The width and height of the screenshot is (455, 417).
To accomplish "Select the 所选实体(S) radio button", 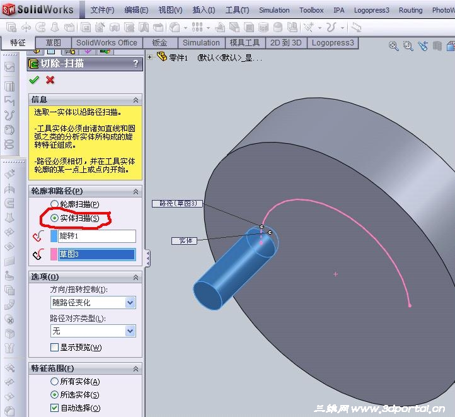I will [x=54, y=395].
